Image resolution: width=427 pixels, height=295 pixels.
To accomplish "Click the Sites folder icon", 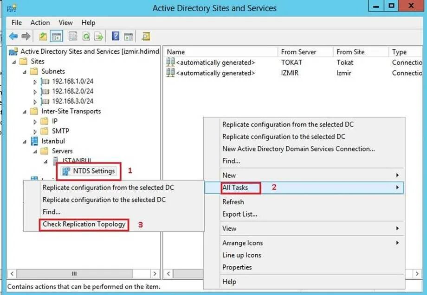I will click(x=24, y=62).
